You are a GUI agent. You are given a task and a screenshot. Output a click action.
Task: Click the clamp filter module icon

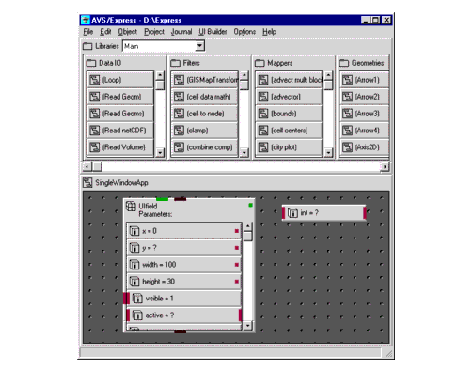pos(179,131)
